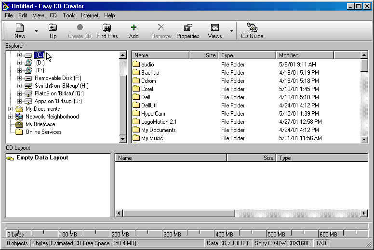Screen dimensions: 374x250
Task: Expand the (C:) drive node
Action: pyautogui.click(x=20, y=55)
